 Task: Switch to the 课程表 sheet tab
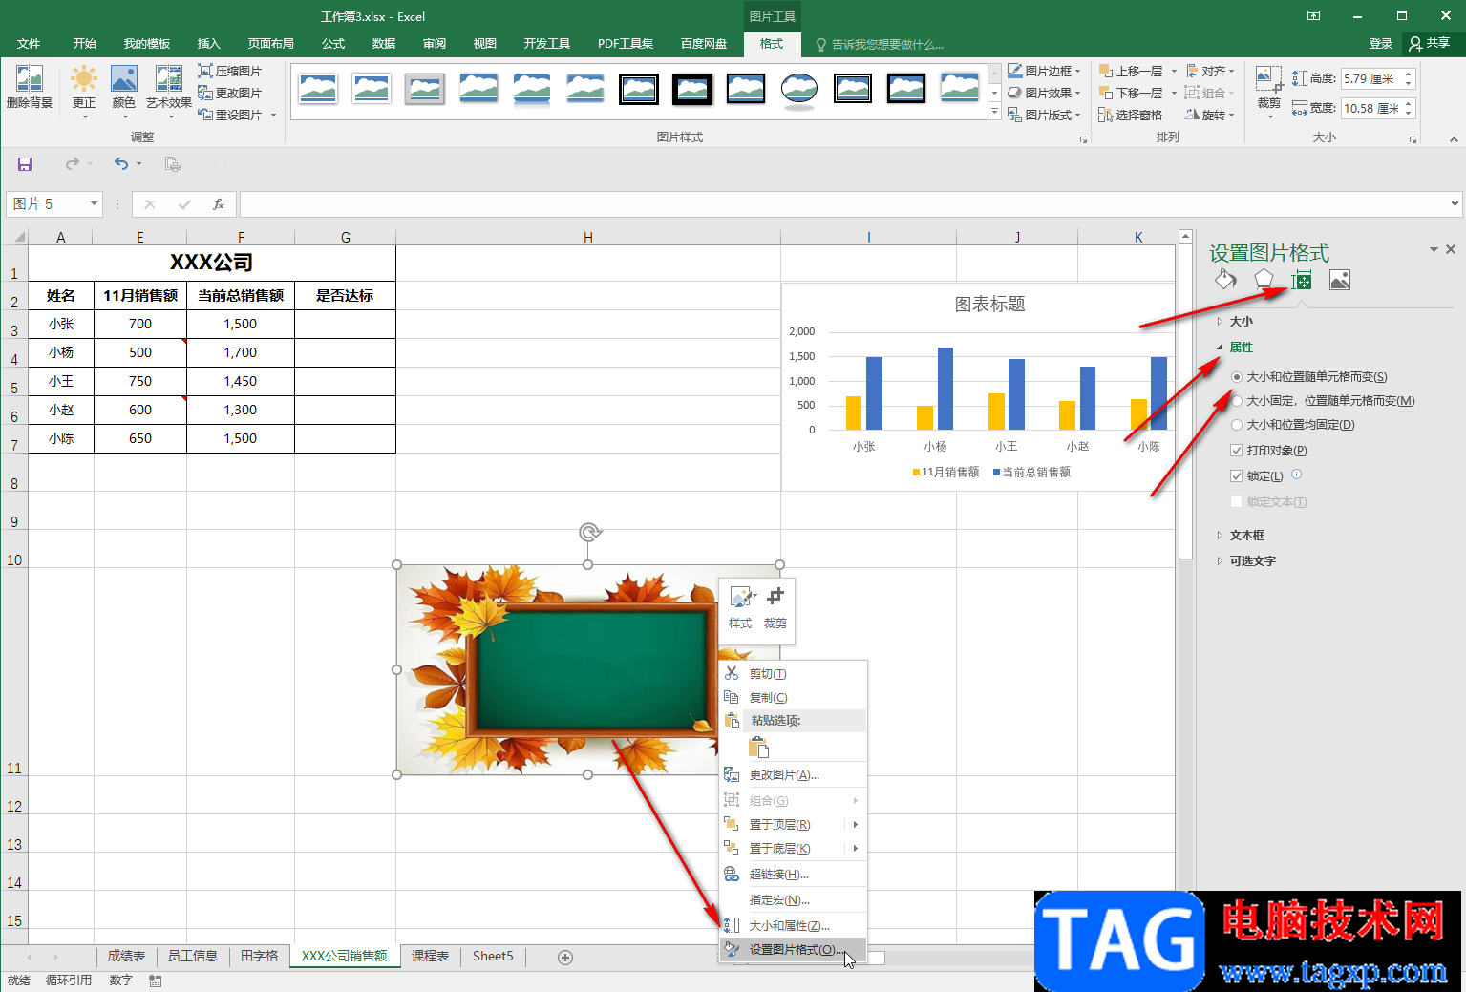pos(430,957)
